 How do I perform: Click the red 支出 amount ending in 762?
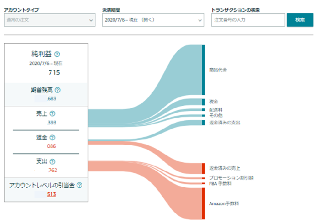[x=52, y=170]
